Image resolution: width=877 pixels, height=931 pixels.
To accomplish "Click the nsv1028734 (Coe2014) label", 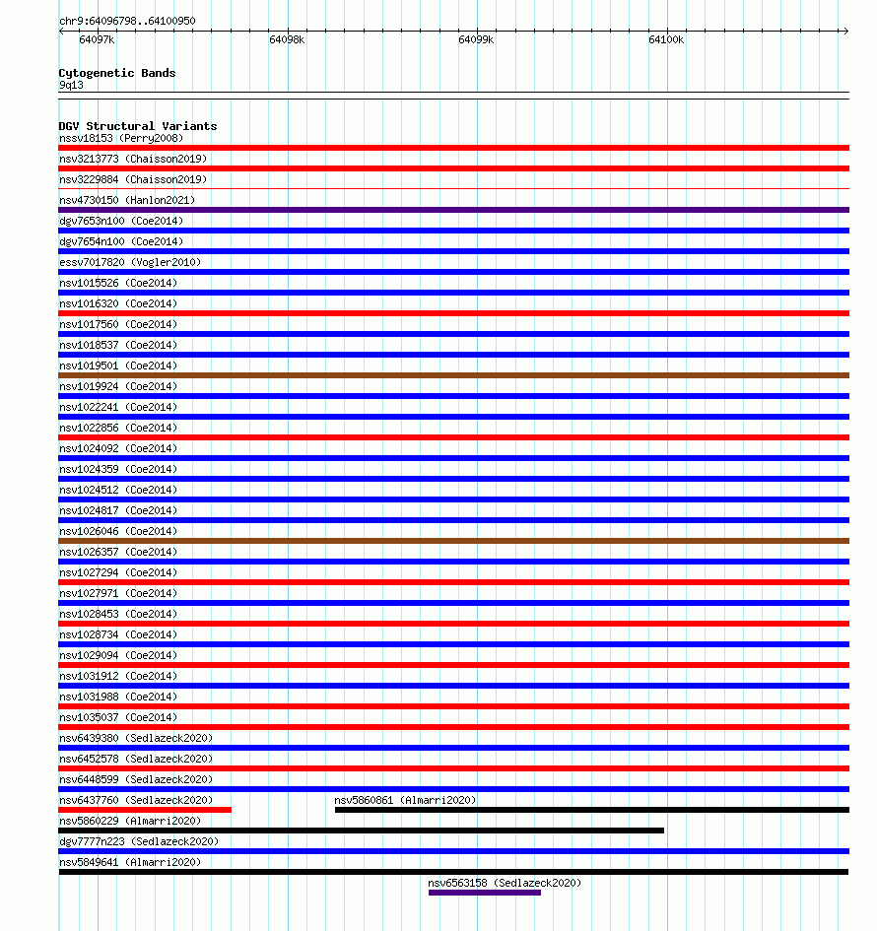I will coord(118,635).
